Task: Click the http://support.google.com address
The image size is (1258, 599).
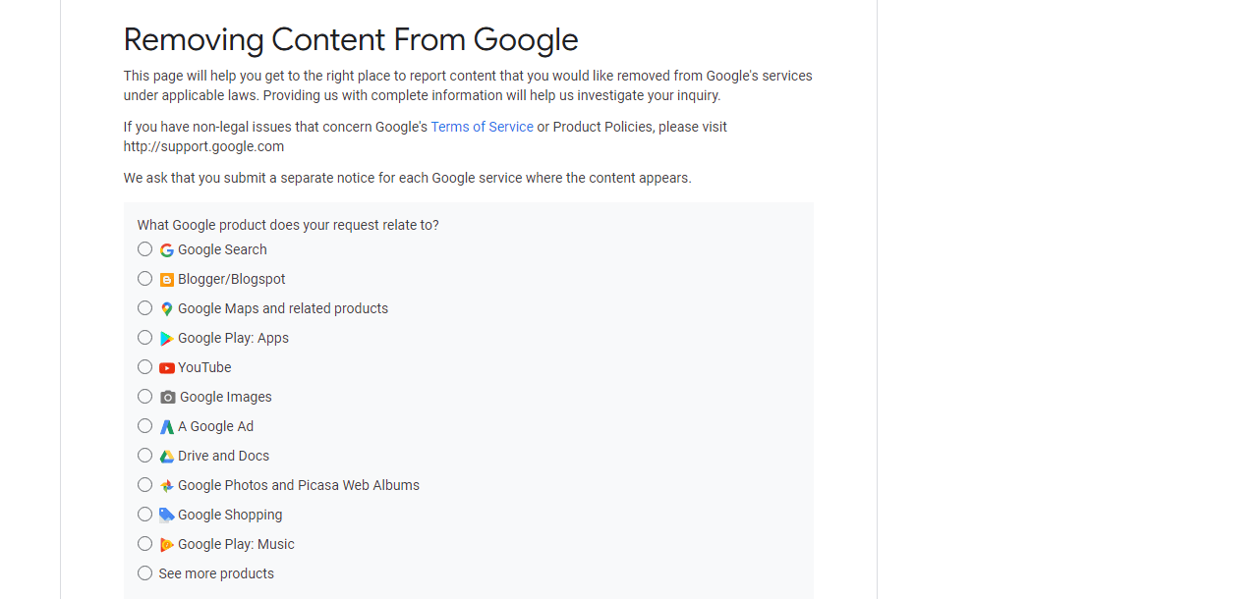Action: tap(203, 146)
